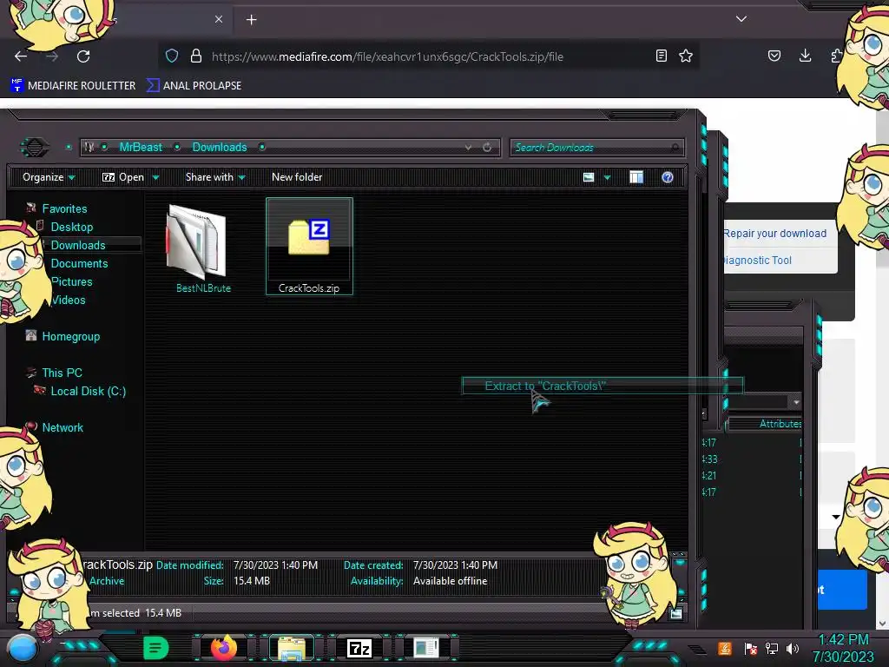This screenshot has width=889, height=667.
Task: Bookmark this page with the star icon
Action: tap(686, 56)
